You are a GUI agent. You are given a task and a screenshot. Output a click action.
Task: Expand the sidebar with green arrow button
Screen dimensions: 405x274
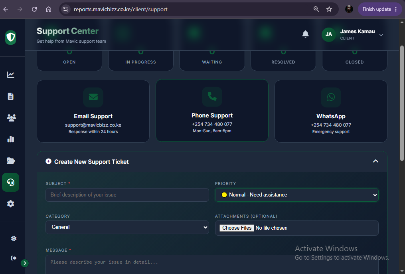[x=25, y=263]
